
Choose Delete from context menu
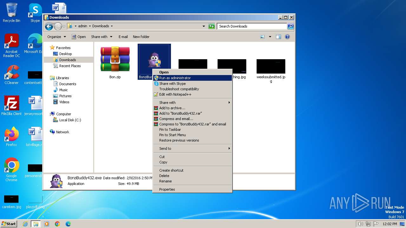193,176
